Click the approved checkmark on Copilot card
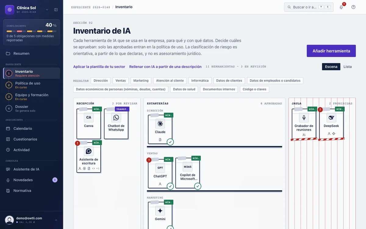366x229 pixels. pyautogui.click(x=198, y=186)
